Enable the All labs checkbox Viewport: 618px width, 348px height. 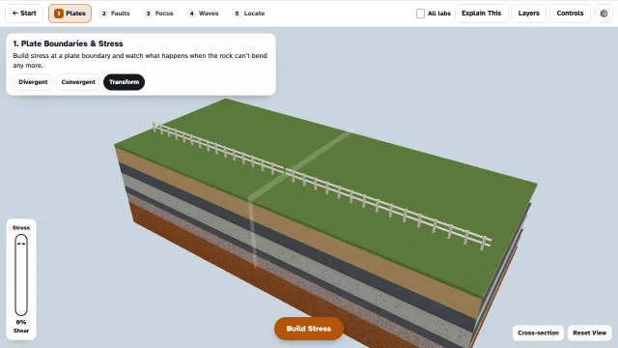tap(421, 14)
